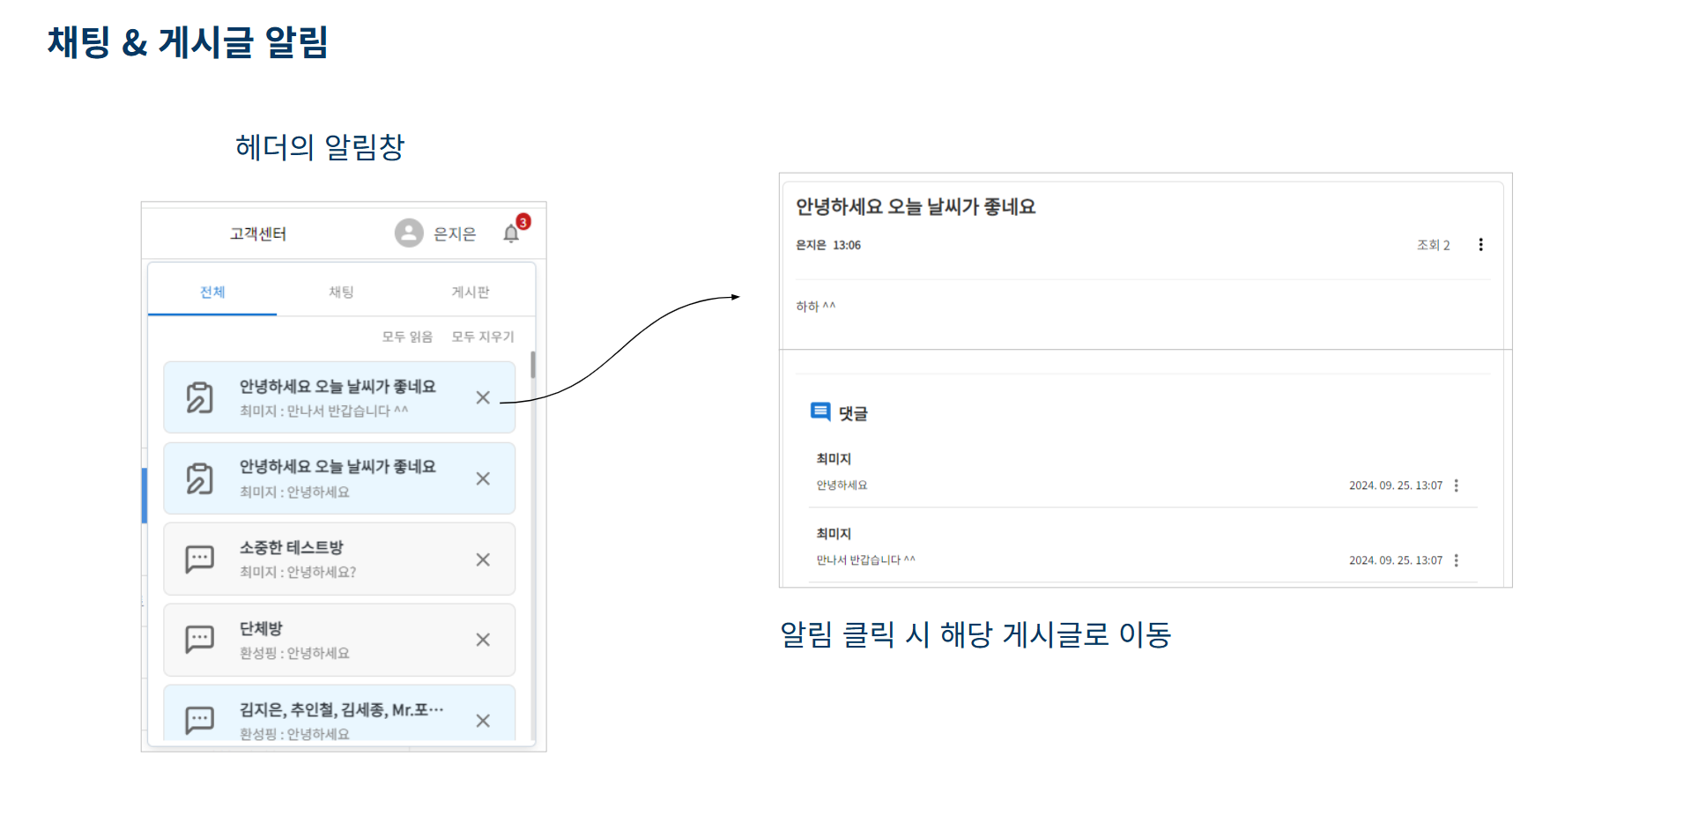Click 모두 지우기 to clear all notifications
Image resolution: width=1691 pixels, height=837 pixels.
[483, 337]
